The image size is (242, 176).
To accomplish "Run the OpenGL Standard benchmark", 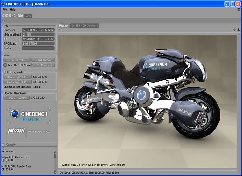I will click(x=17, y=98).
